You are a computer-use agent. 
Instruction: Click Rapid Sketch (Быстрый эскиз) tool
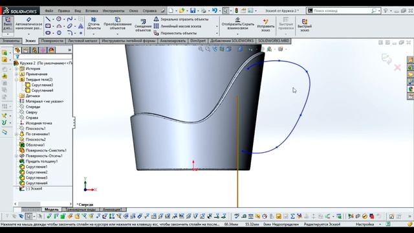(x=305, y=25)
